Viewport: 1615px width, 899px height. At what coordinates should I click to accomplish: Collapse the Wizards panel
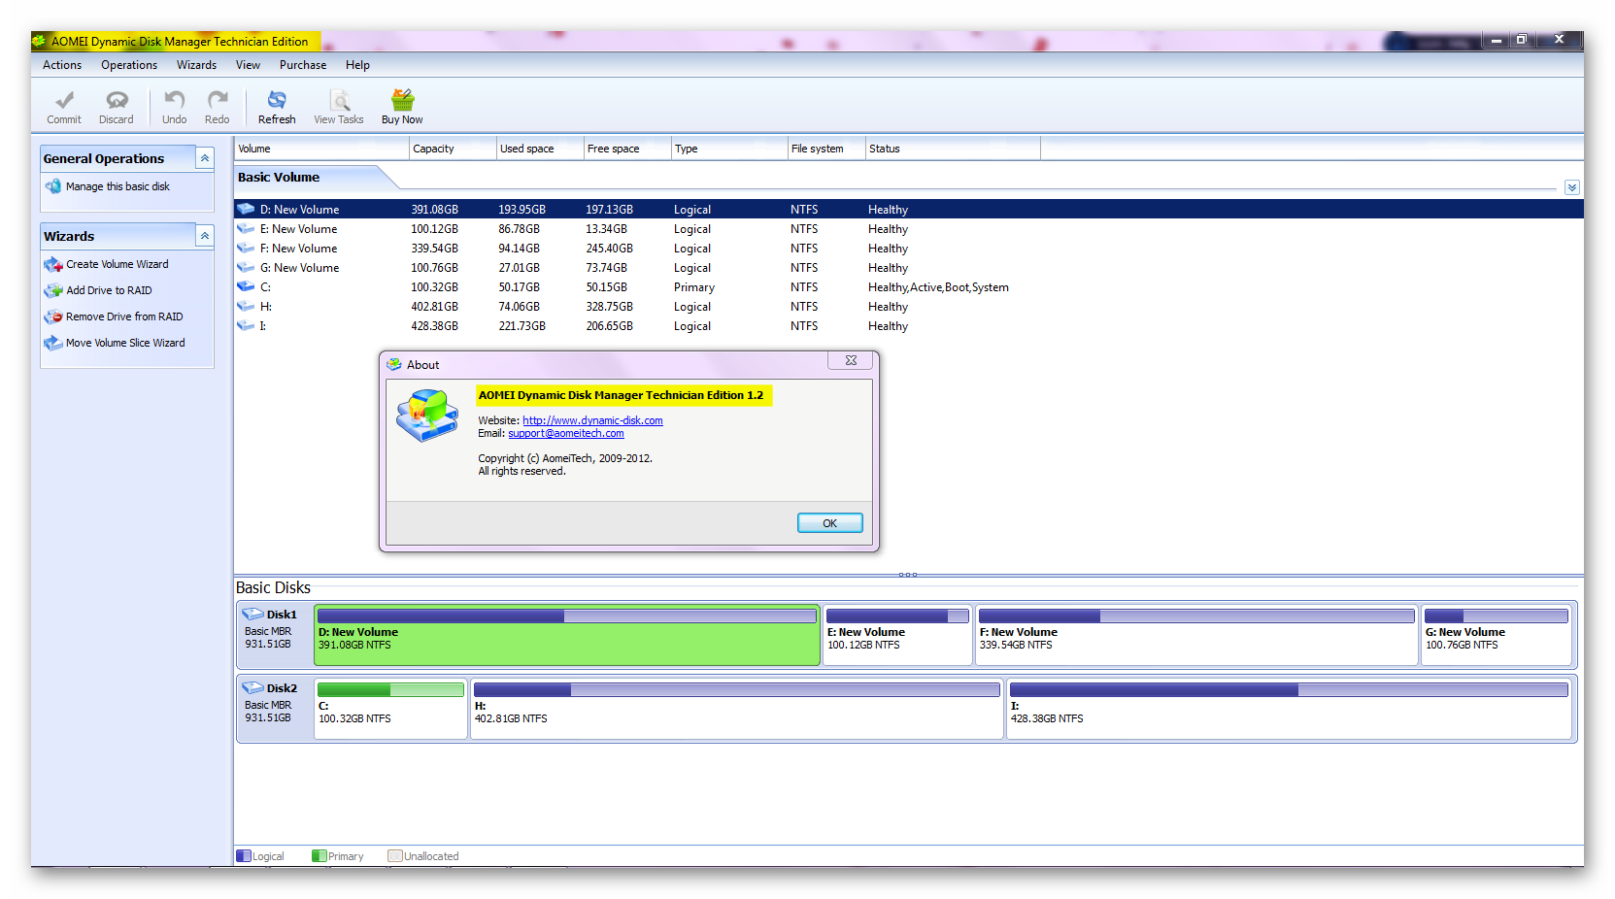(x=205, y=236)
